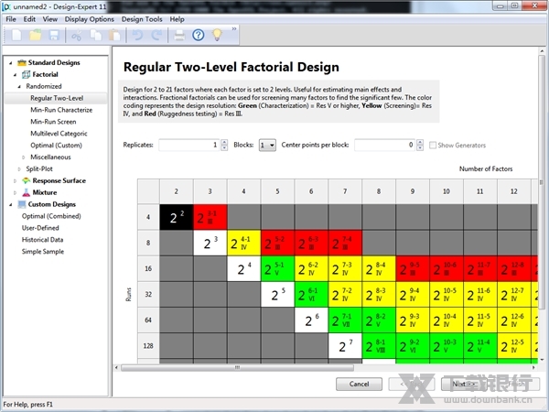Select the black 2^2 design cell
Viewport: 549px width, 412px height.
pyautogui.click(x=177, y=217)
